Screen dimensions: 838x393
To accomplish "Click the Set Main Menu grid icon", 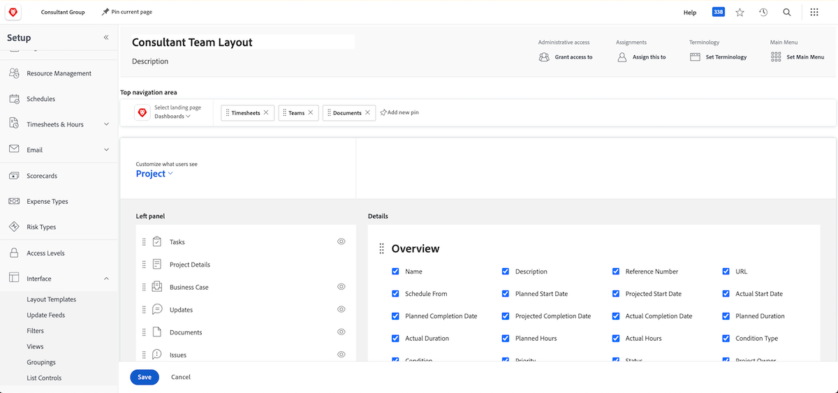I will pyautogui.click(x=776, y=57).
